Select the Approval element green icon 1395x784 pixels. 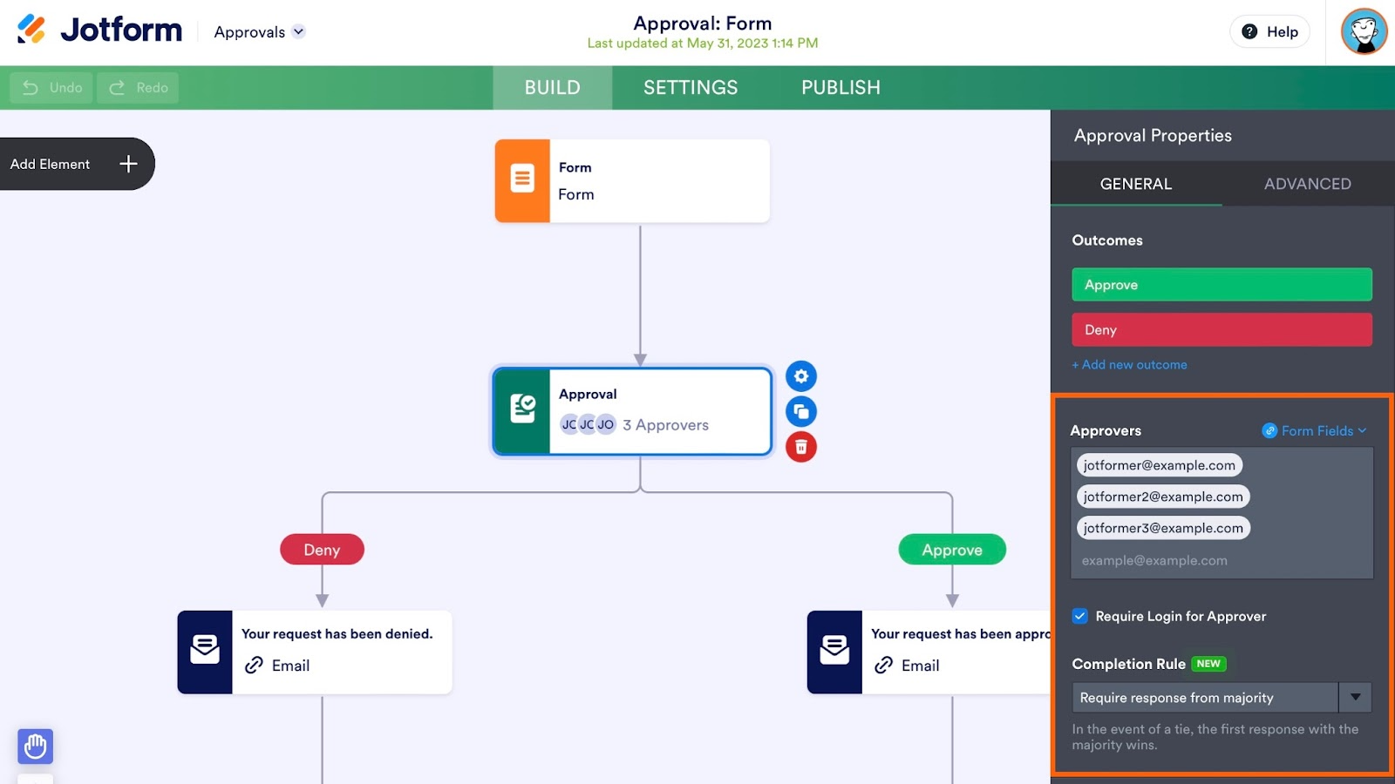[522, 411]
